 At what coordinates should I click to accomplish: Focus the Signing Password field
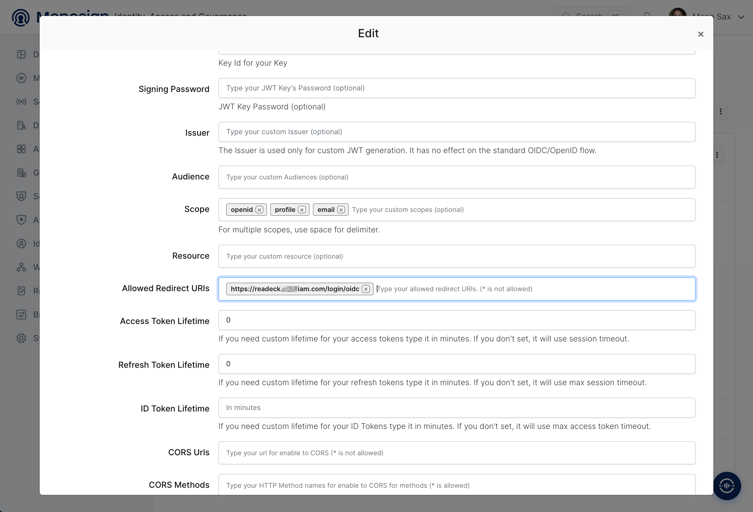pos(457,88)
